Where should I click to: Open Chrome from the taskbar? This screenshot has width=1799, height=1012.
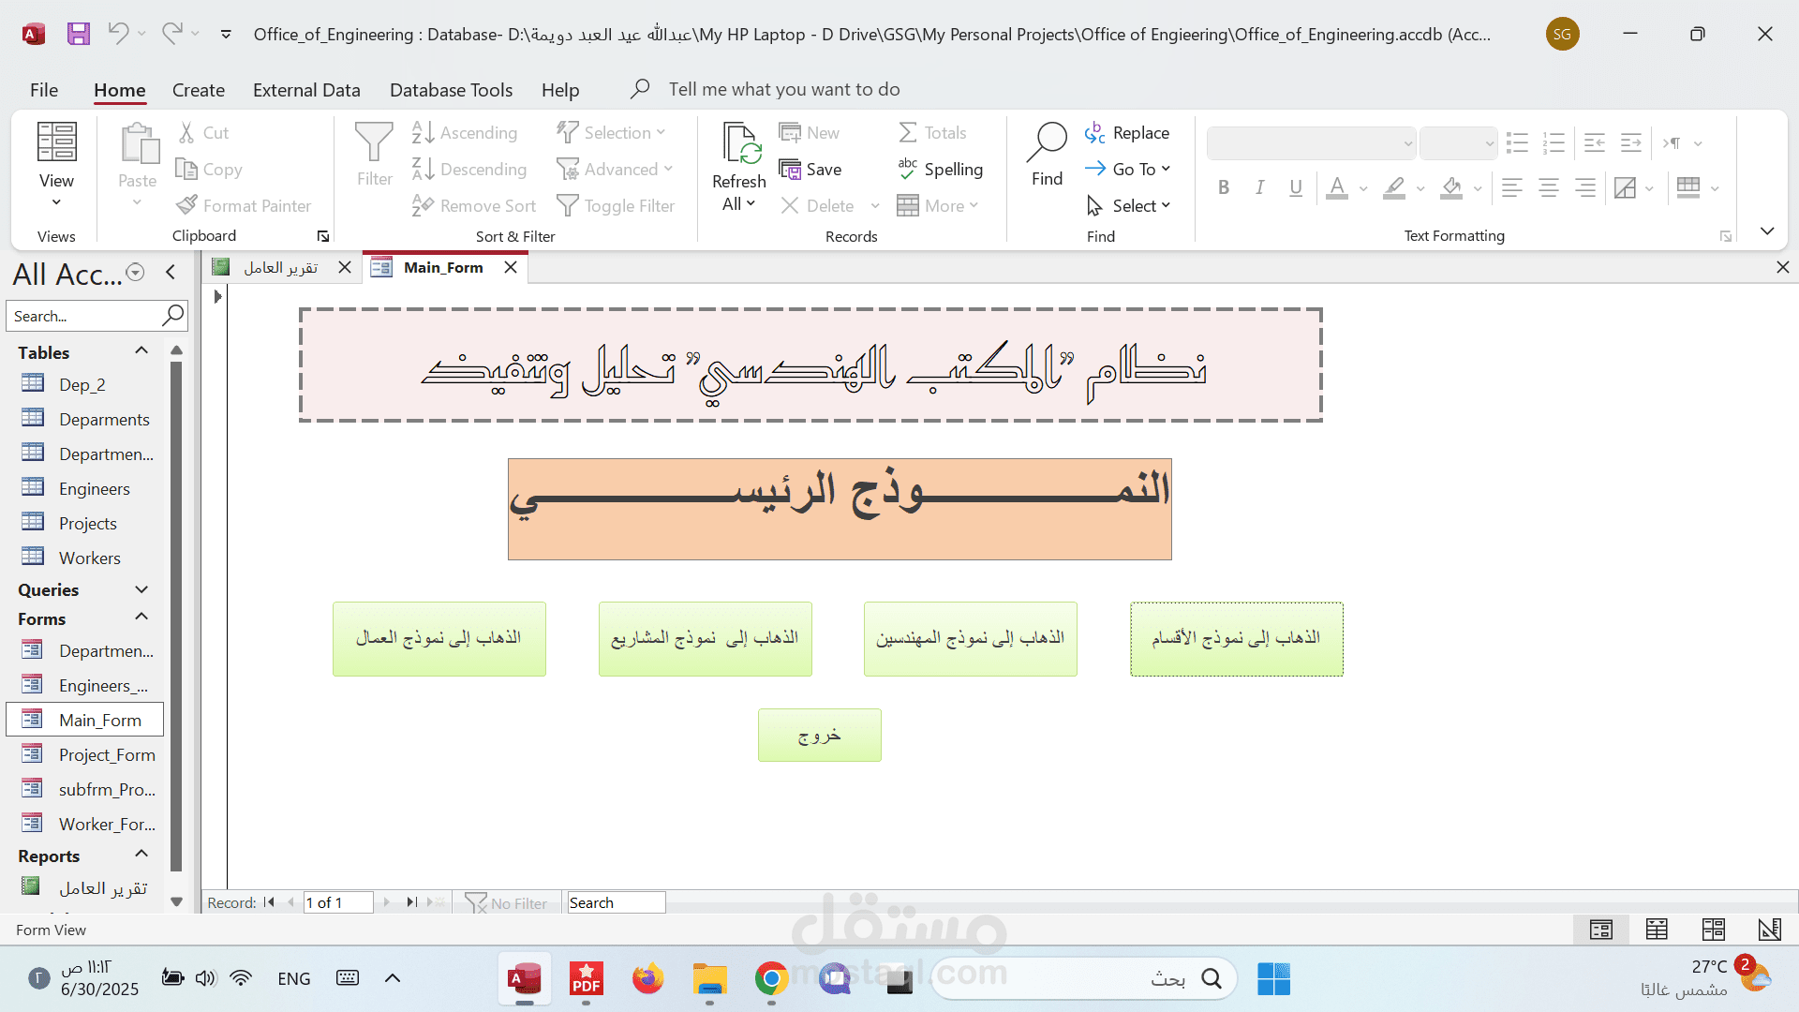pos(771,979)
